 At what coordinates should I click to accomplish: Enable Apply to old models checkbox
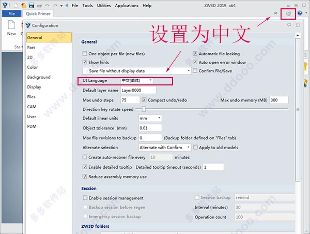pyautogui.click(x=195, y=147)
